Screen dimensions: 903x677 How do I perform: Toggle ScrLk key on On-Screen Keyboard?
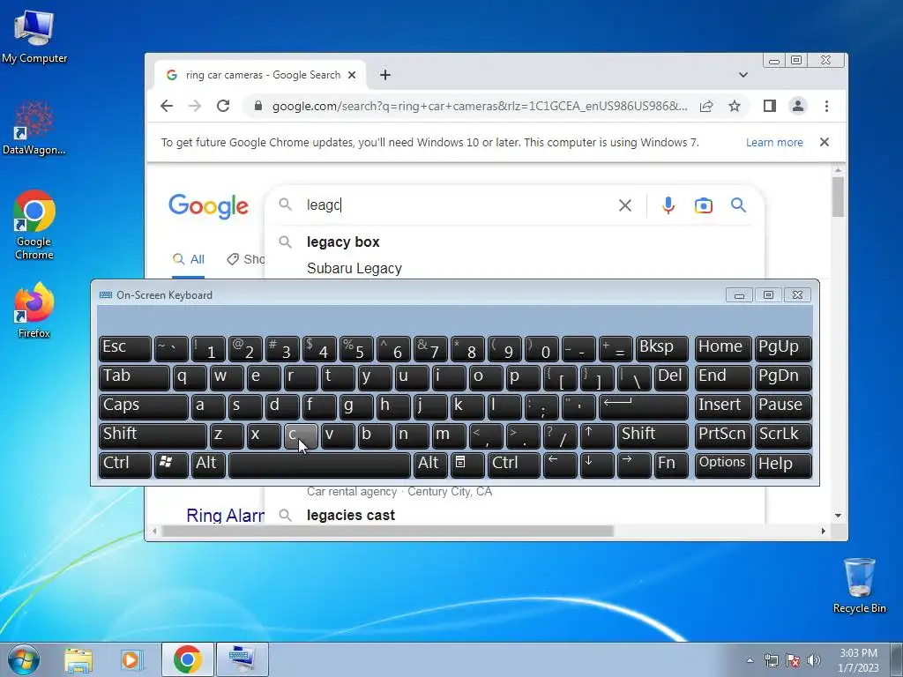click(783, 435)
